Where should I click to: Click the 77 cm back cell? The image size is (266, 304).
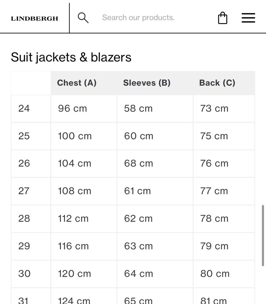224,191
